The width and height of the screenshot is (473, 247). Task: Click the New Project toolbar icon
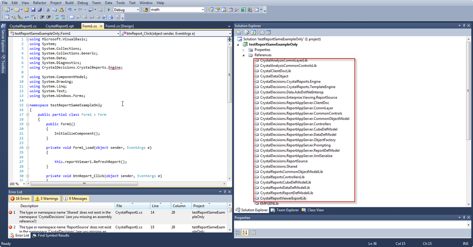click(x=6, y=10)
